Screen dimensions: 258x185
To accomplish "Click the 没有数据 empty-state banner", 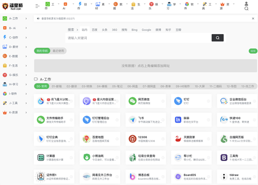I will [146, 66].
